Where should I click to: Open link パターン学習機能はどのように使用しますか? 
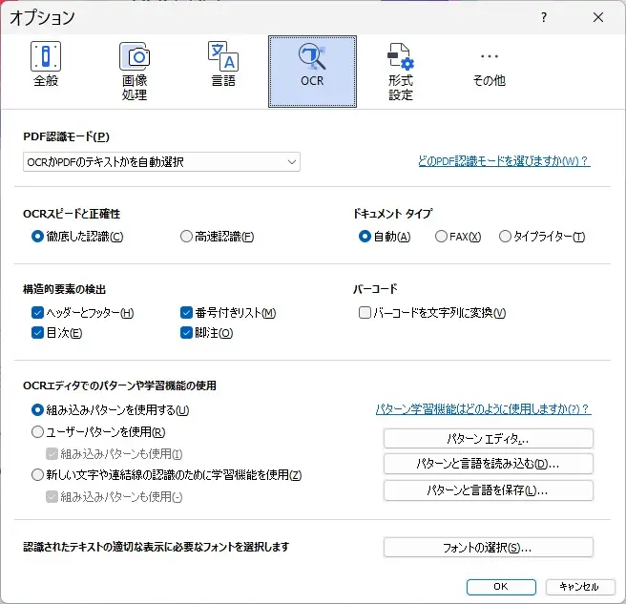click(483, 409)
